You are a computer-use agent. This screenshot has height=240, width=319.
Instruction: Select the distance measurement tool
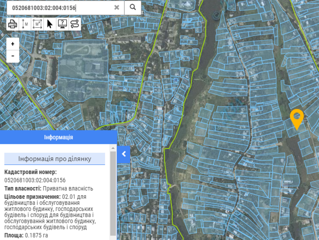[x=25, y=24]
